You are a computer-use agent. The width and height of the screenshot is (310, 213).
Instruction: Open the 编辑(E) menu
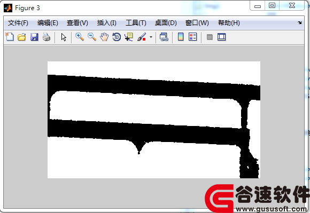48,23
